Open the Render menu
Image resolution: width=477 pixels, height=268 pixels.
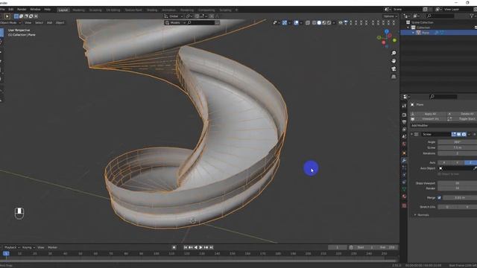[x=22, y=10]
